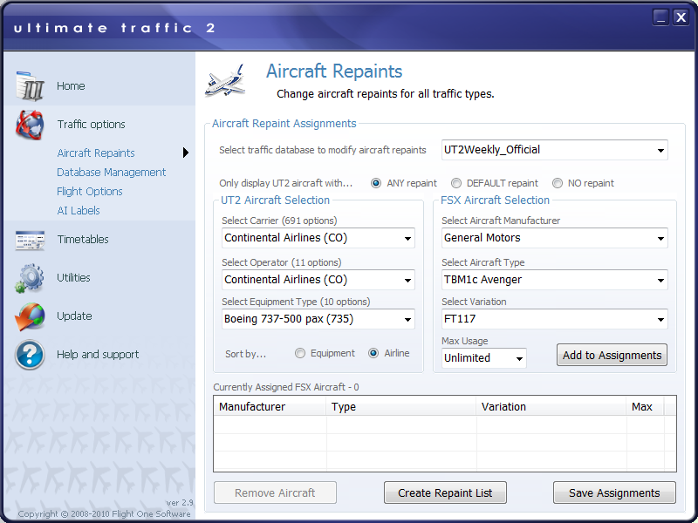Go to Aircraft Repaints submenu item

click(x=96, y=153)
